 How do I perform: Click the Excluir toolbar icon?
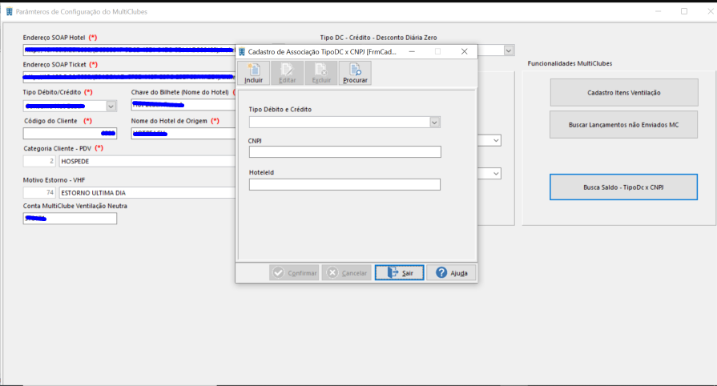point(321,73)
